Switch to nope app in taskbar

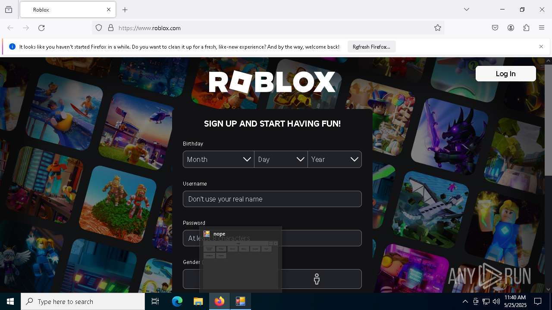(241, 301)
